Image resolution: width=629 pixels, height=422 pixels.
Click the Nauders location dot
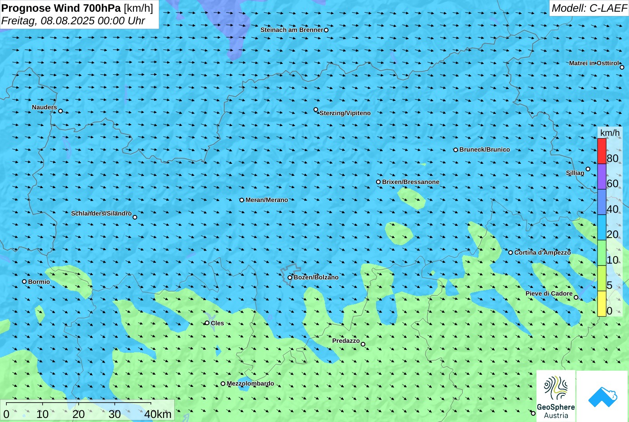pos(61,111)
